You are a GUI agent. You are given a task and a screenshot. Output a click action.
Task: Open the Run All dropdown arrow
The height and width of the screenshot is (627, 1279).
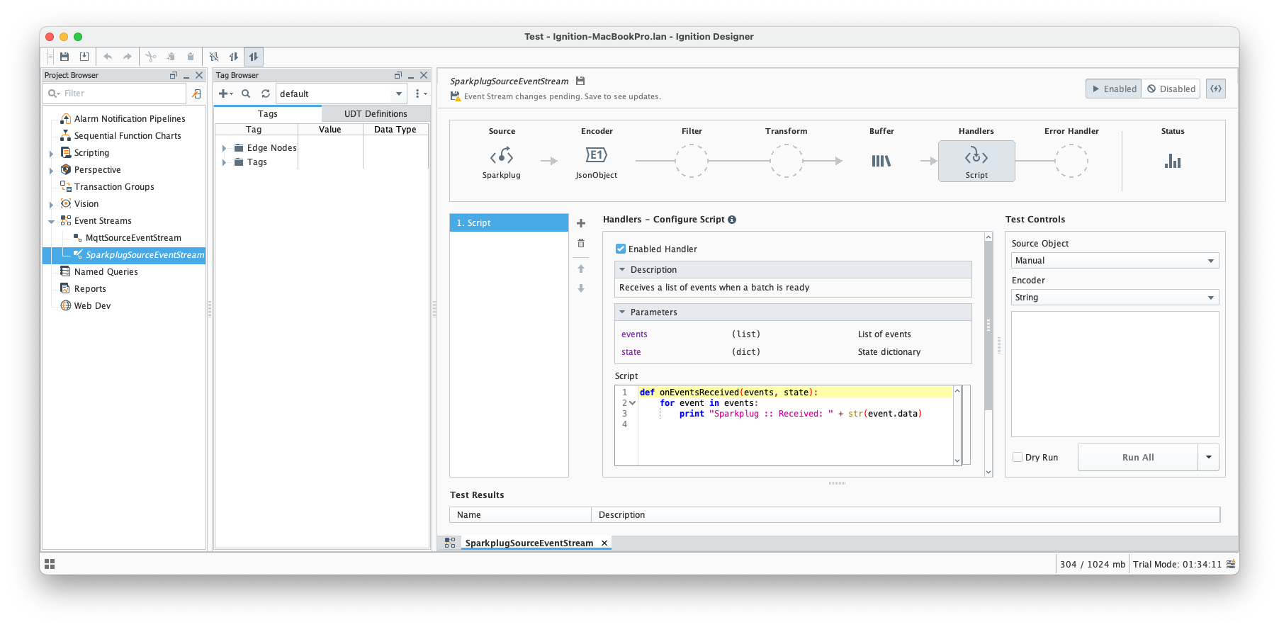[x=1208, y=457]
